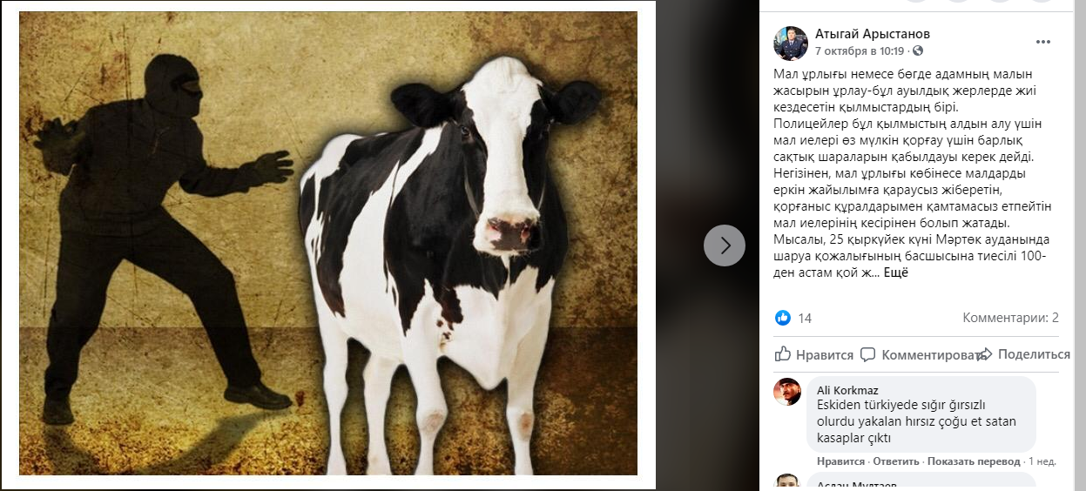Open the post options three-dot menu
This screenshot has height=491, width=1086.
pyautogui.click(x=1043, y=42)
